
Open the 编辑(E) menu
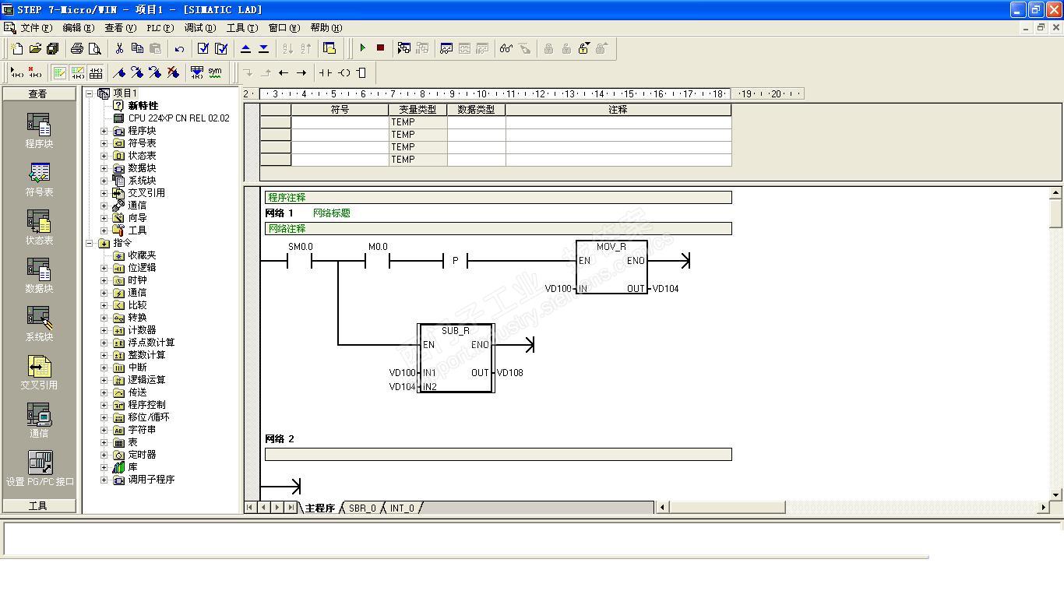click(x=78, y=28)
